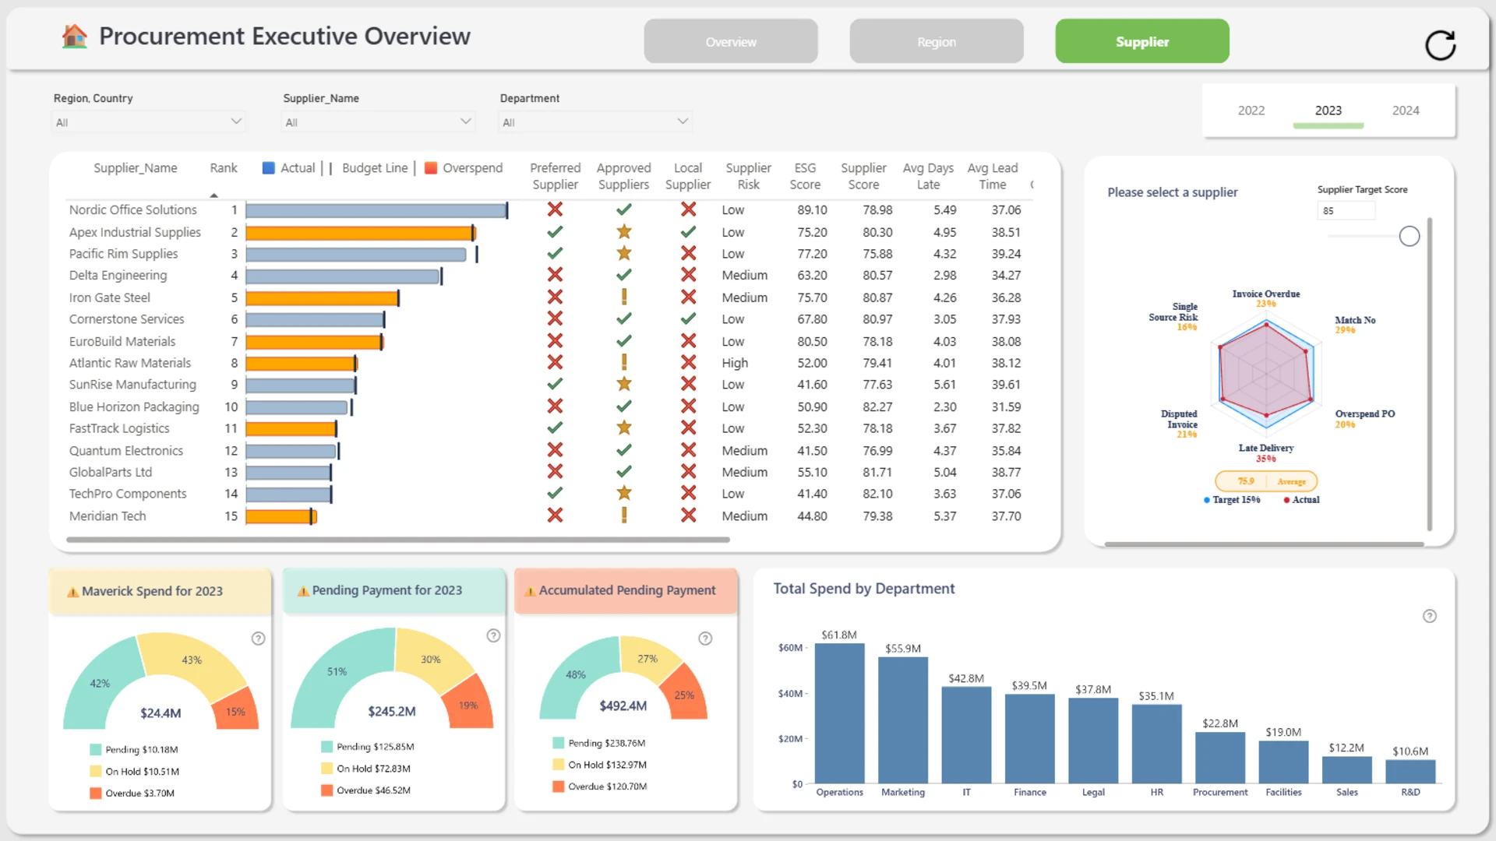Click Approved Suppliers exclamation for Atlantic Raw Materials
Viewport: 1496px width, 841px height.
624,363
